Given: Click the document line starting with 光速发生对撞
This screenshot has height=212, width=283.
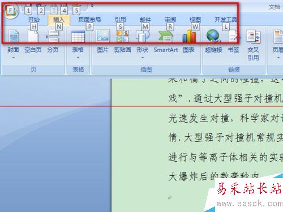Looking at the screenshot, I should click(x=226, y=119).
